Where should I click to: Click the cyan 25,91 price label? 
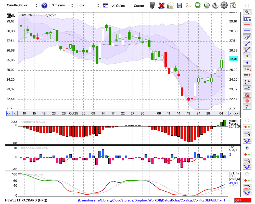tap(233, 59)
